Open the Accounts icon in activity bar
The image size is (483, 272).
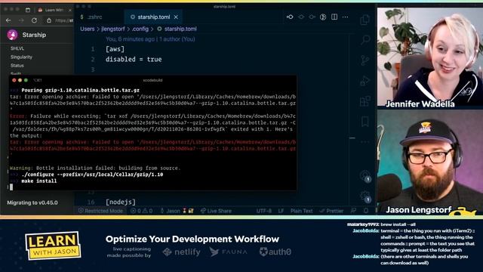pyautogui.click(x=365, y=176)
